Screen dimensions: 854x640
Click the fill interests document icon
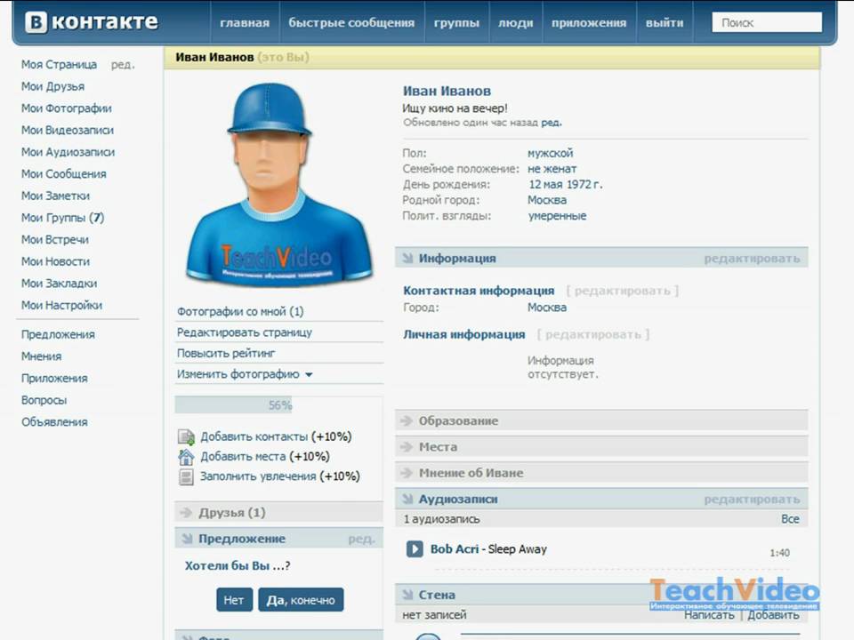point(186,476)
